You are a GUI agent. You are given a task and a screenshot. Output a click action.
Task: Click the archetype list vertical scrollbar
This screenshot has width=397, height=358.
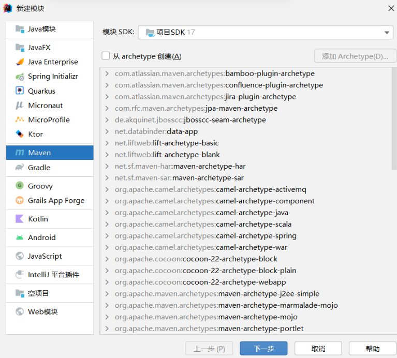(394, 119)
